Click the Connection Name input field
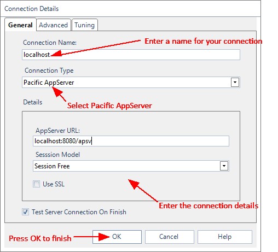Viewport: 278px width, 252px height. point(131,55)
